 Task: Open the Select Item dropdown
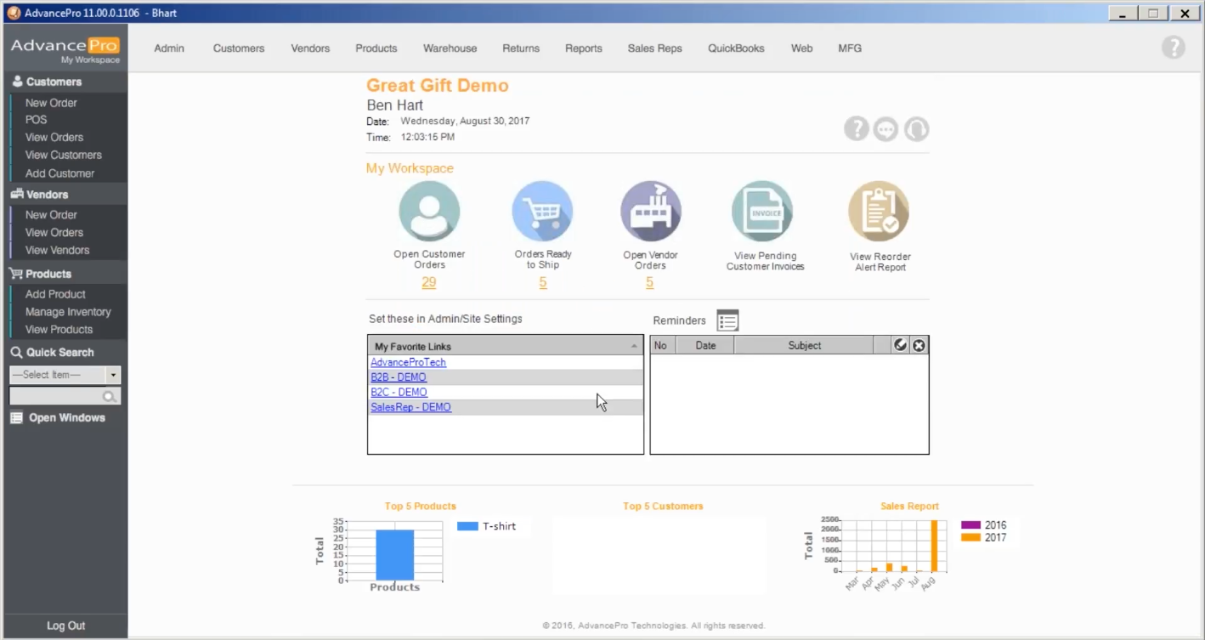(113, 375)
